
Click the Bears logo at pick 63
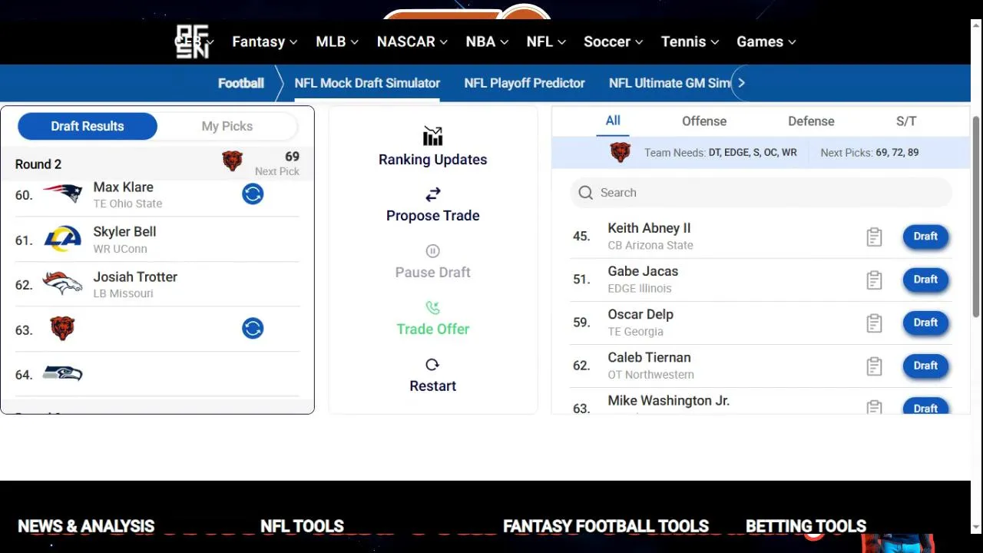coord(62,328)
